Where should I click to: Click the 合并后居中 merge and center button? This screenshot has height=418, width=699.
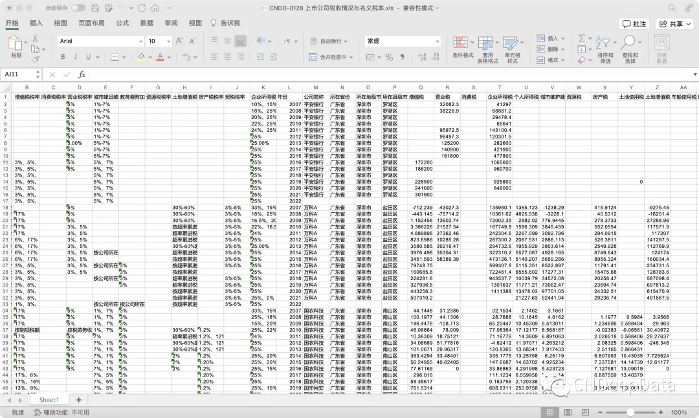coord(331,57)
